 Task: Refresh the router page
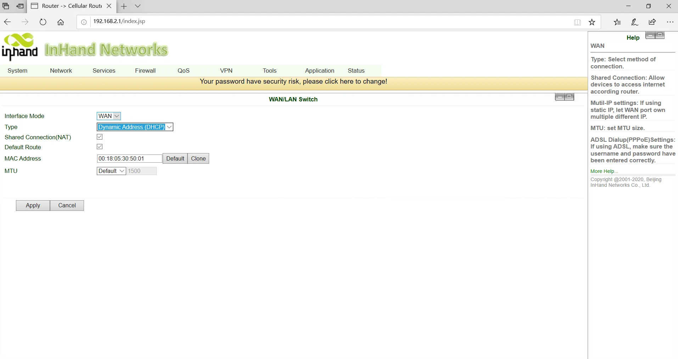click(x=43, y=22)
